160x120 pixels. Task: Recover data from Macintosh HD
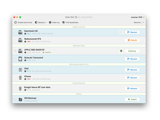click(132, 32)
